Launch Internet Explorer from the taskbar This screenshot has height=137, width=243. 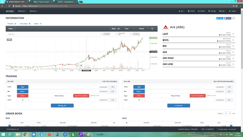[x=10, y=134]
